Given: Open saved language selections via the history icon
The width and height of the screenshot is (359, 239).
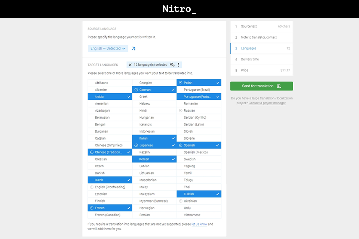Looking at the screenshot, I should coord(172,65).
